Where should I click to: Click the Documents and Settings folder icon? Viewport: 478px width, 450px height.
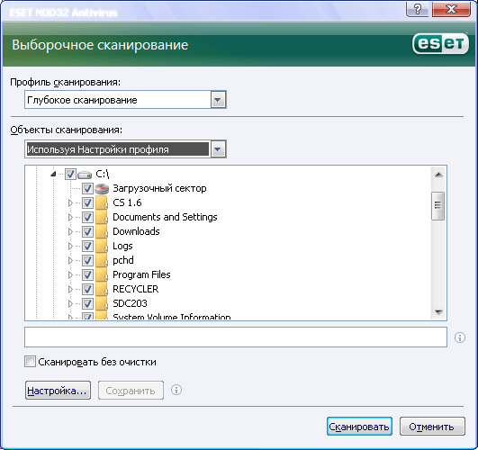(x=102, y=217)
